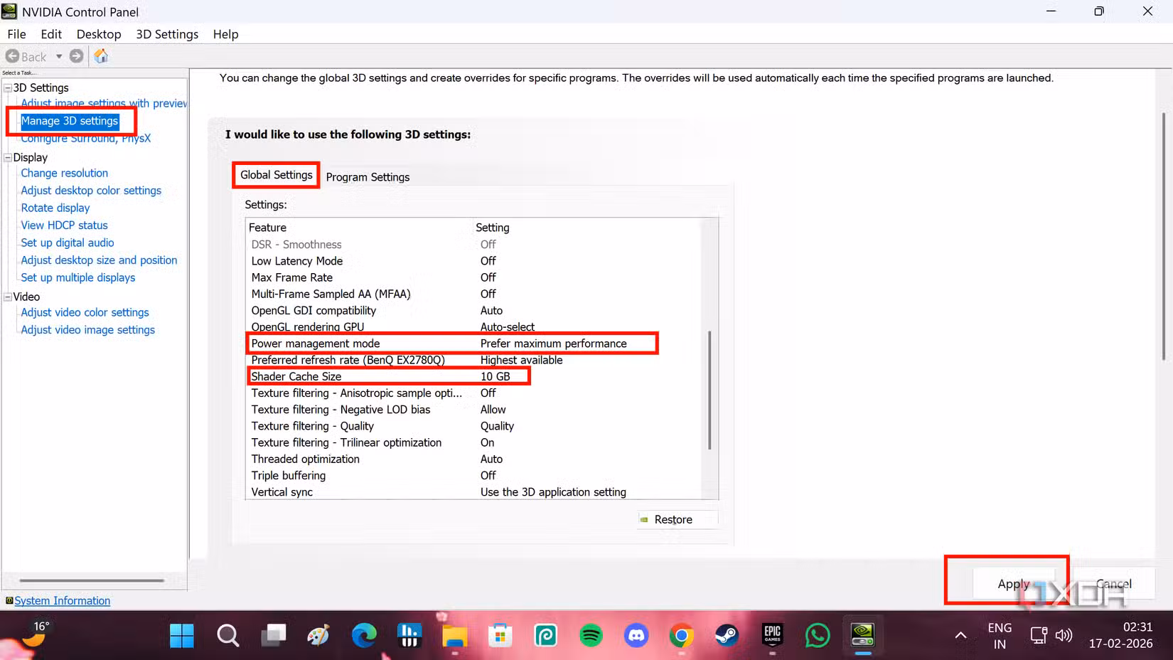This screenshot has width=1173, height=660.
Task: Launch Epic Games from taskbar
Action: [x=772, y=636]
